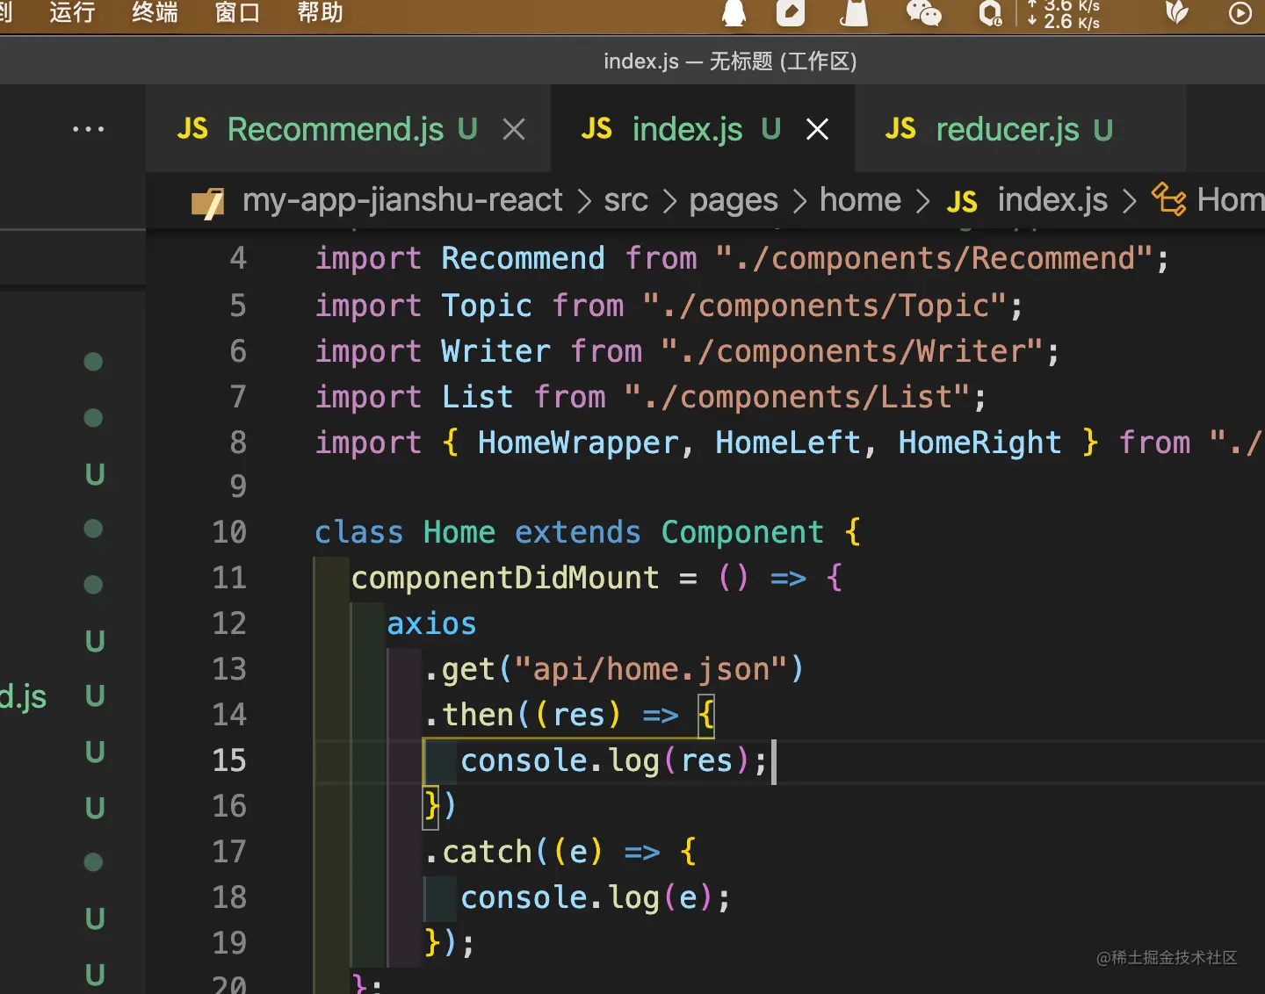The height and width of the screenshot is (994, 1265).
Task: Click axios on line 12
Action: pos(431,623)
